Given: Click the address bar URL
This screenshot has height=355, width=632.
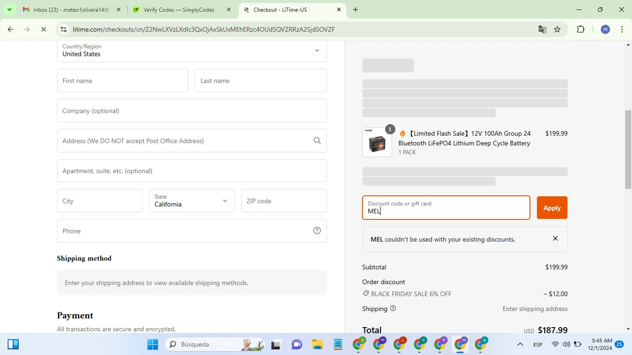Looking at the screenshot, I should coord(204,29).
